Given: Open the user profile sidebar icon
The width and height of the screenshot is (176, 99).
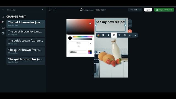Looking at the screenshot, I should pyautogui.click(x=3, y=16).
